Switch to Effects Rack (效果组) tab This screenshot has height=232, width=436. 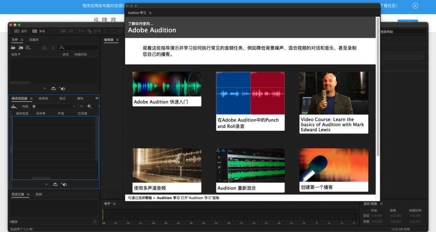pyautogui.click(x=43, y=99)
